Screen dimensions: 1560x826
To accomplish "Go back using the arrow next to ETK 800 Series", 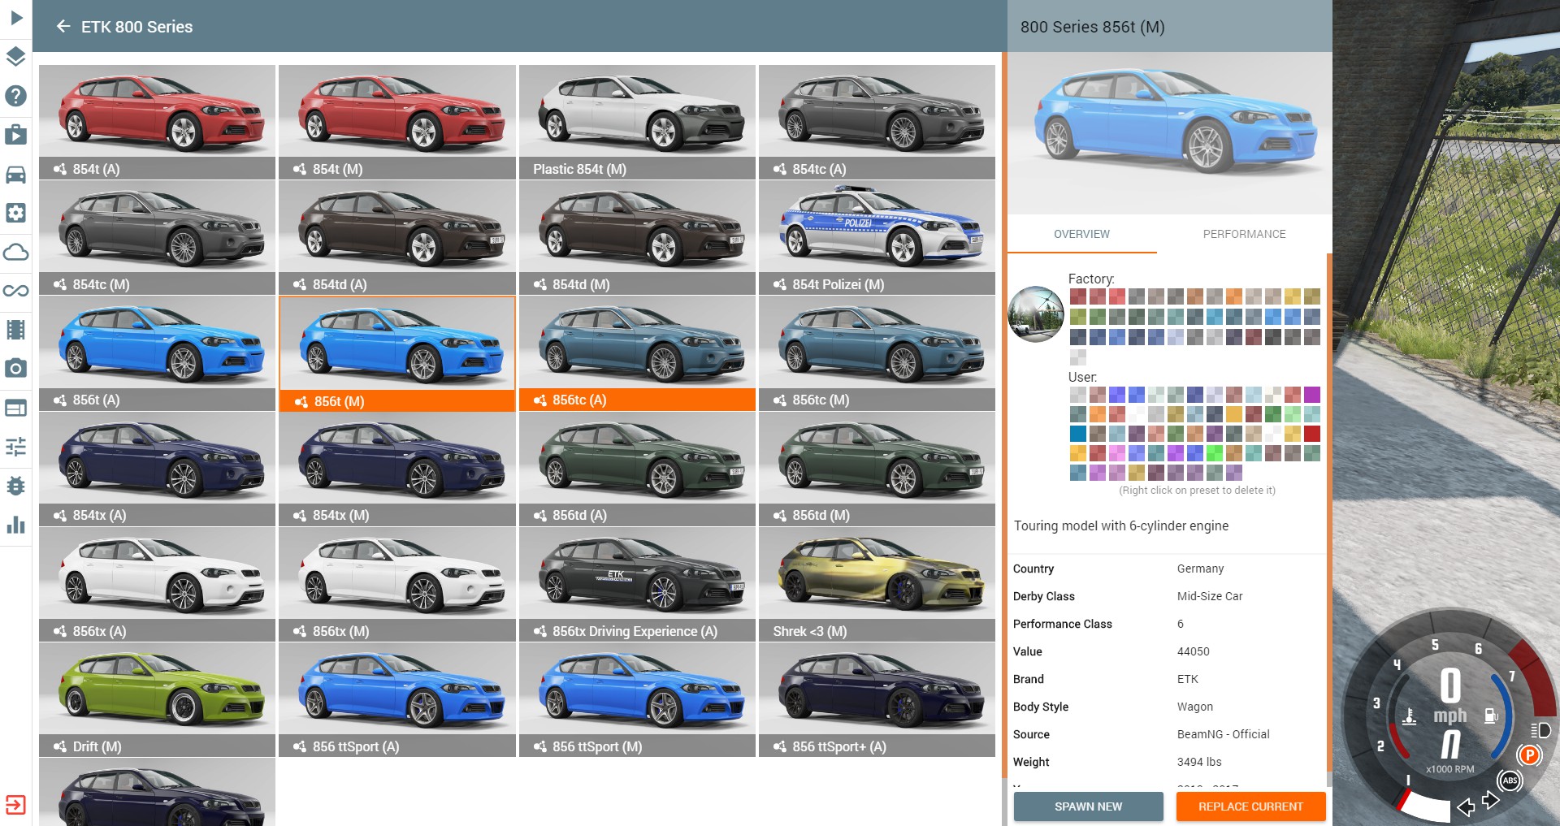I will coord(63,27).
